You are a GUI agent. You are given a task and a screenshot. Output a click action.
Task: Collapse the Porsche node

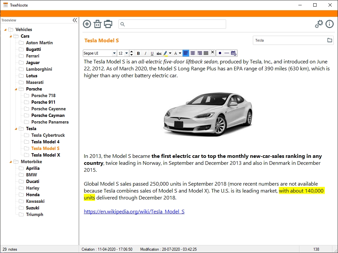(x=16, y=89)
